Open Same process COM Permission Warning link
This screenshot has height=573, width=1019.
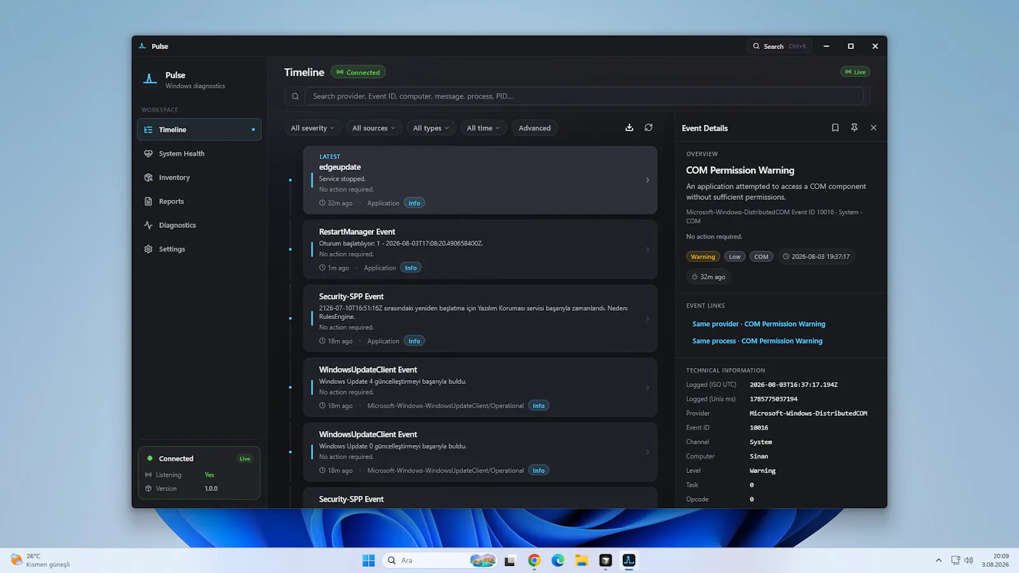(757, 341)
